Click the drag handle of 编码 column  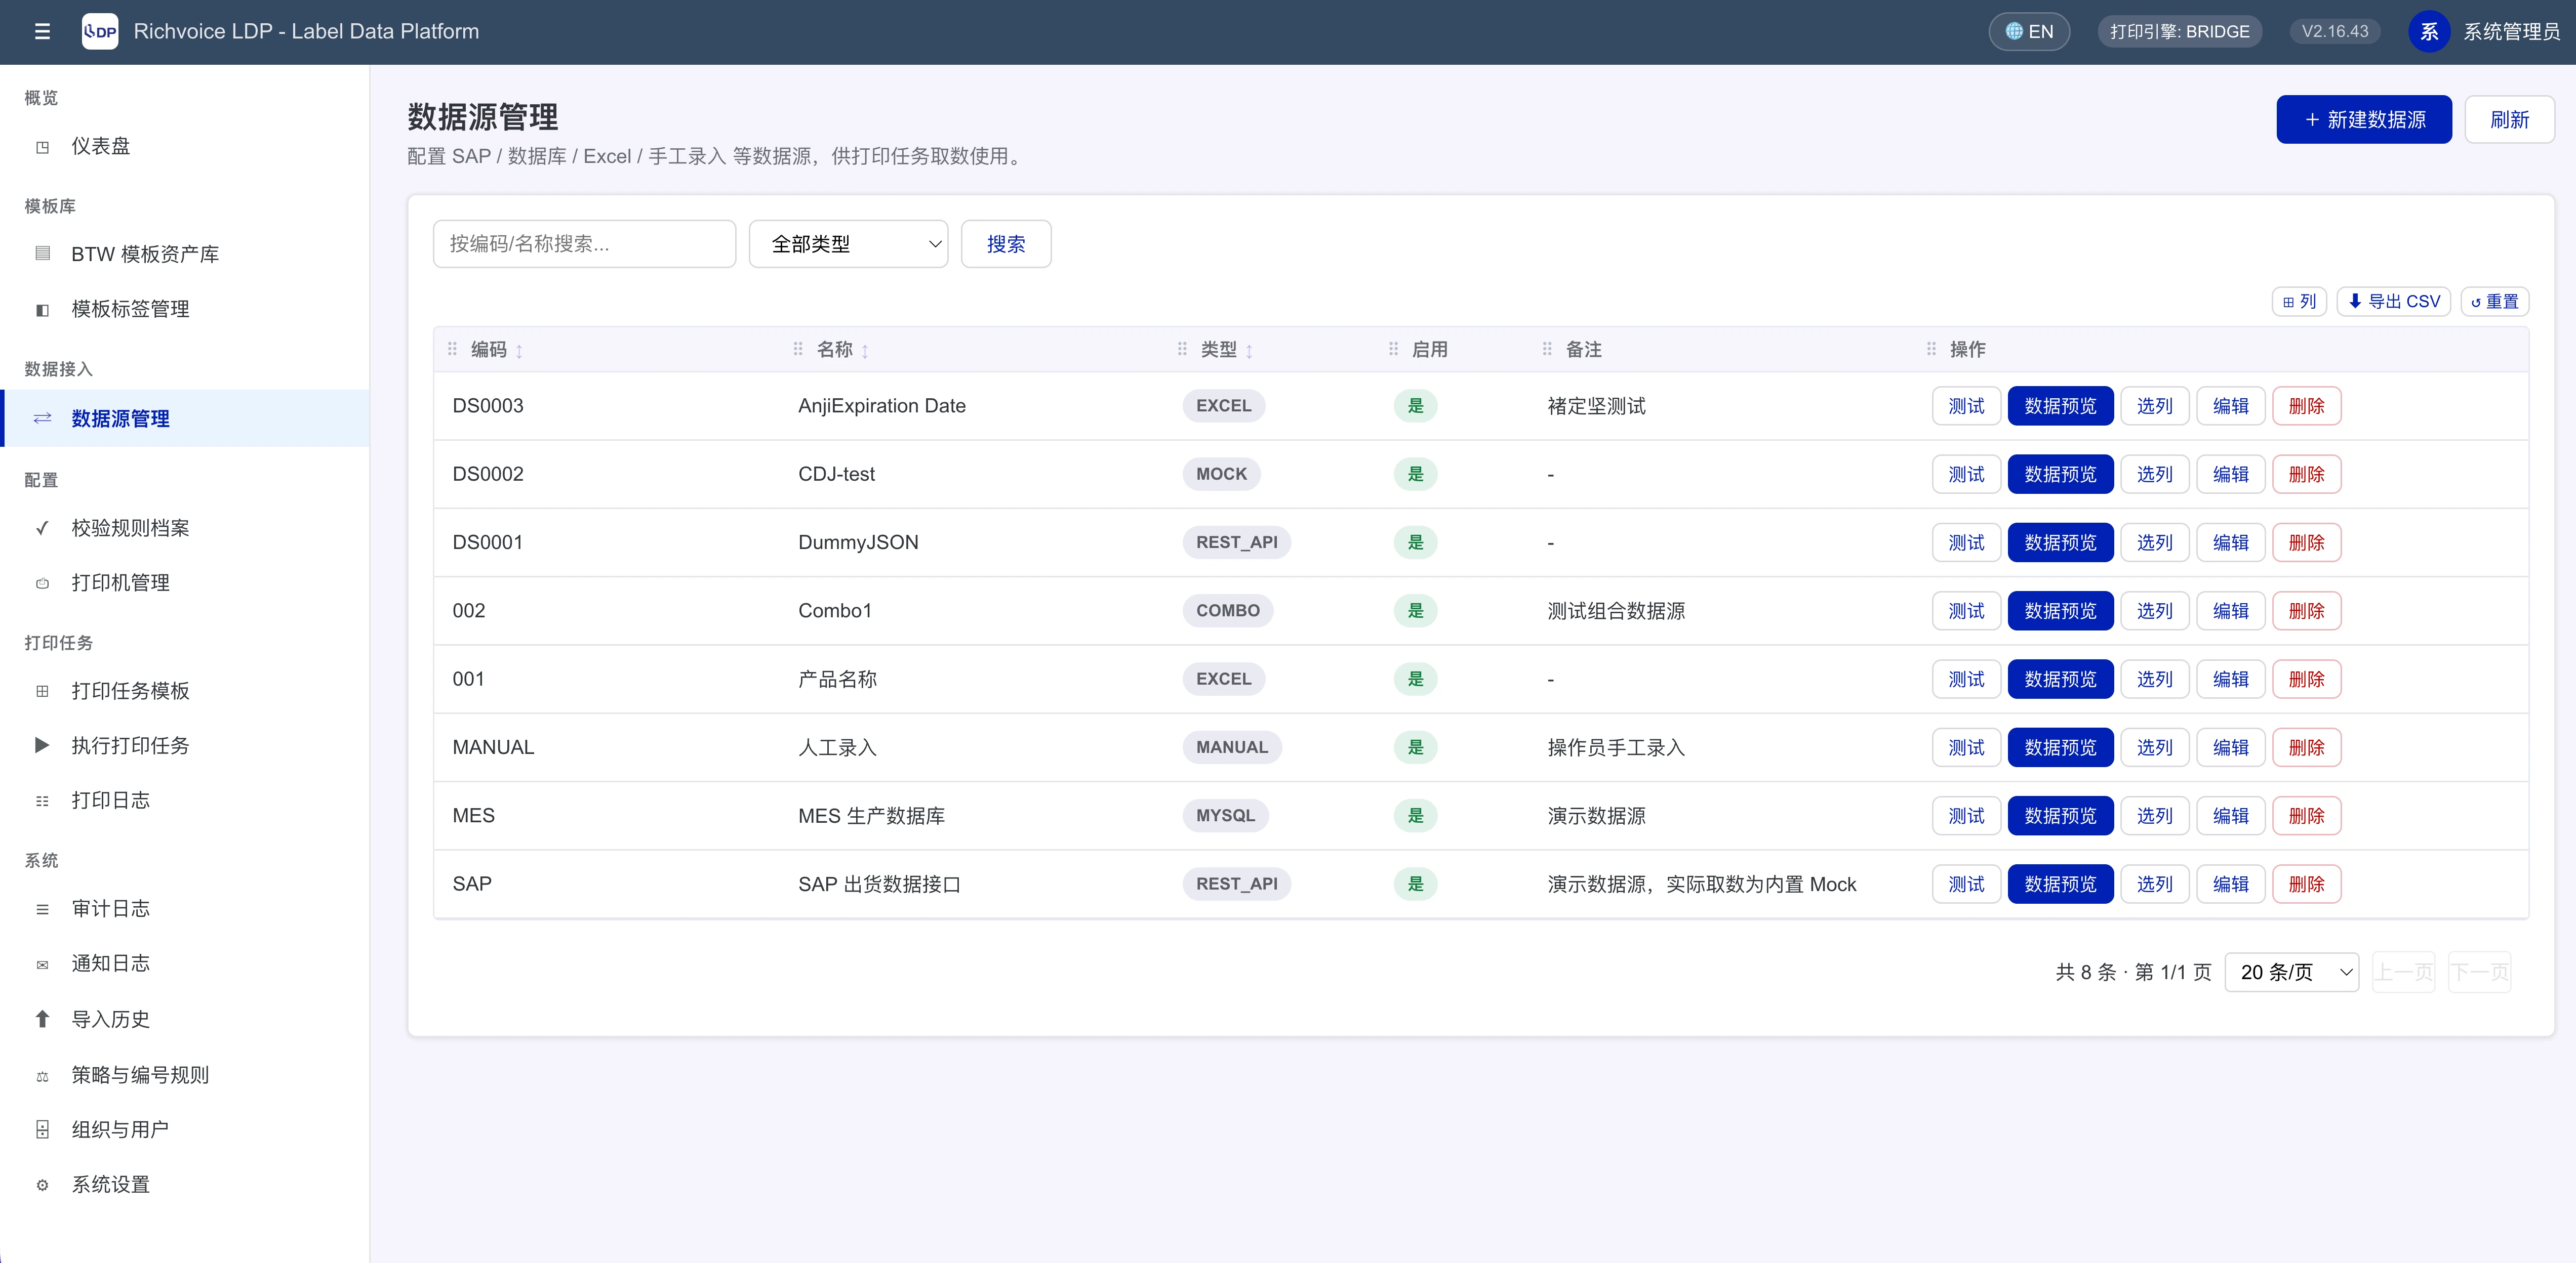pyautogui.click(x=452, y=350)
